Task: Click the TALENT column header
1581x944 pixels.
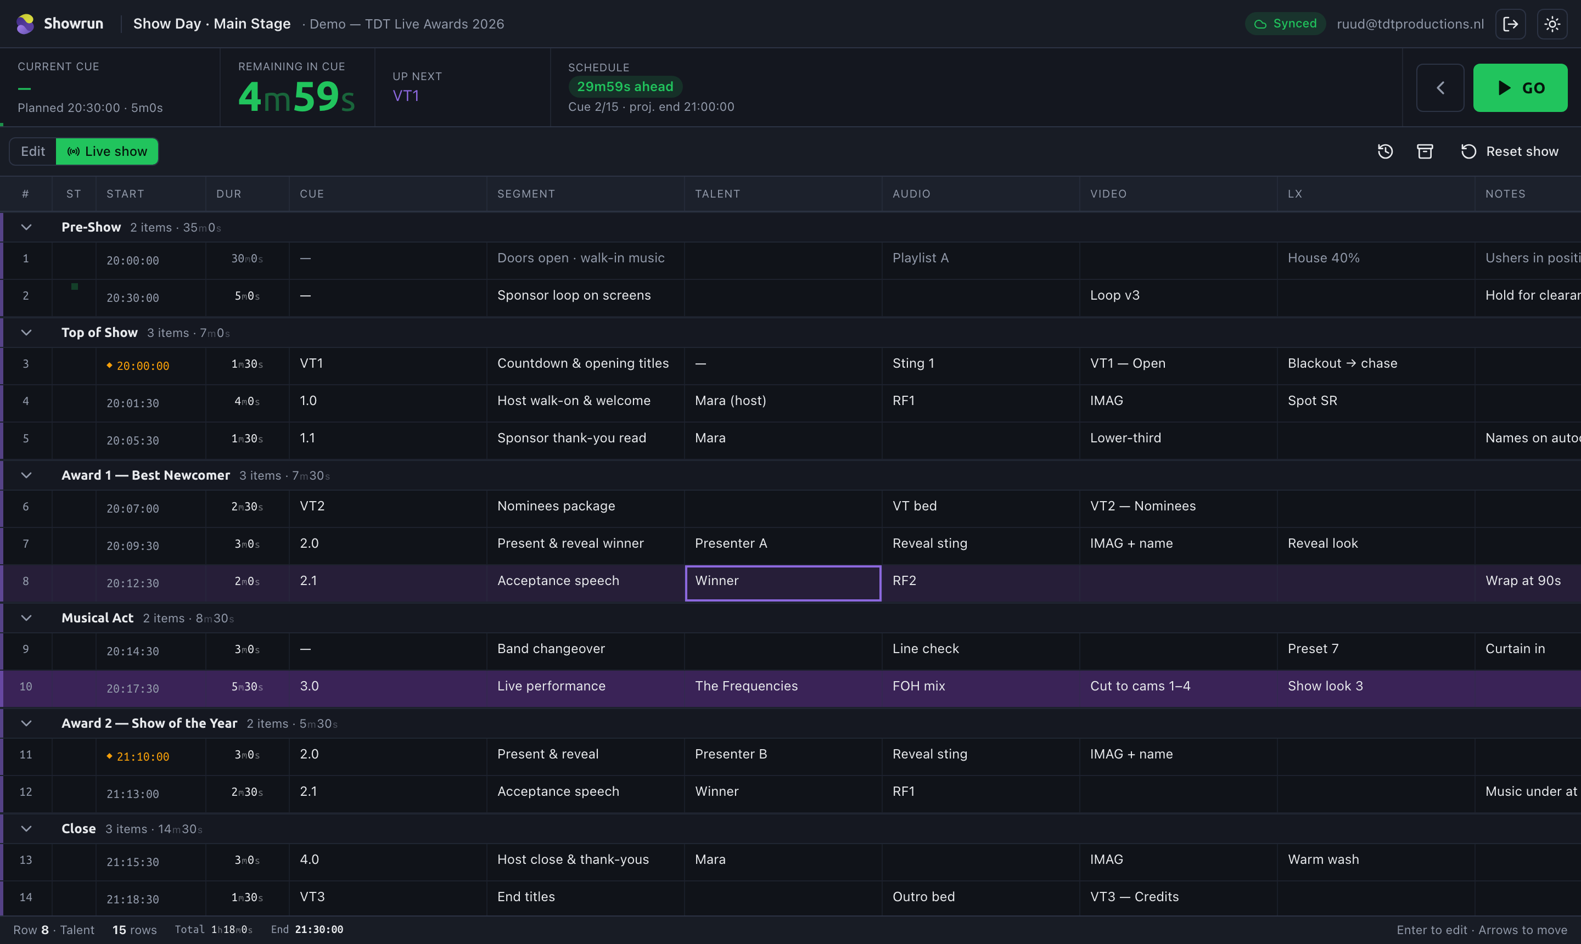Action: click(783, 194)
